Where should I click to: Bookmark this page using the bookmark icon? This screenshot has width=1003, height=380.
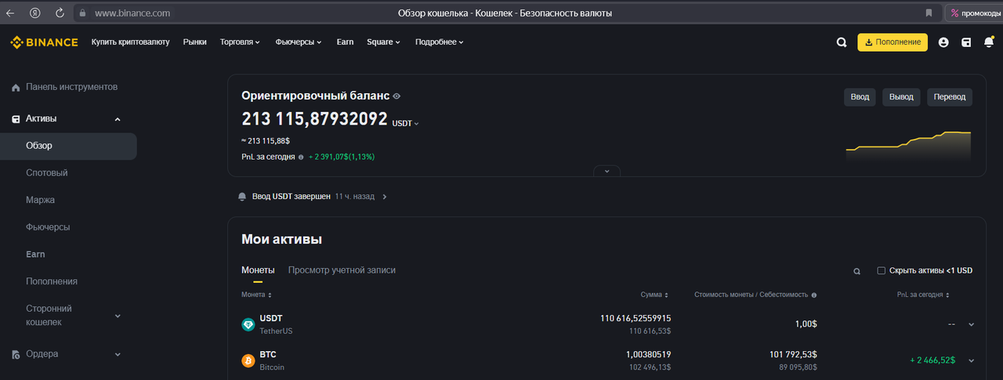click(929, 13)
